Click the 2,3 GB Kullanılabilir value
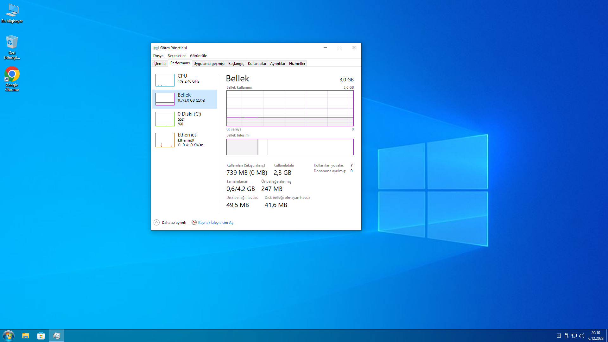Image resolution: width=608 pixels, height=342 pixels. (x=282, y=173)
